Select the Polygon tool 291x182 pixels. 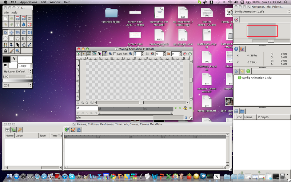click(x=29, y=39)
